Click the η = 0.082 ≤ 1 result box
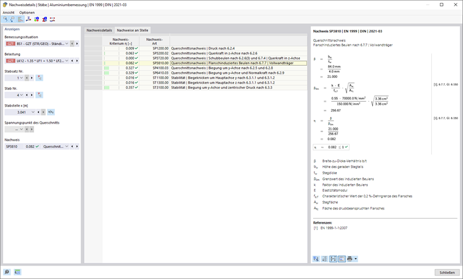Image resolution: width=463 pixels, height=279 pixels. click(331, 147)
